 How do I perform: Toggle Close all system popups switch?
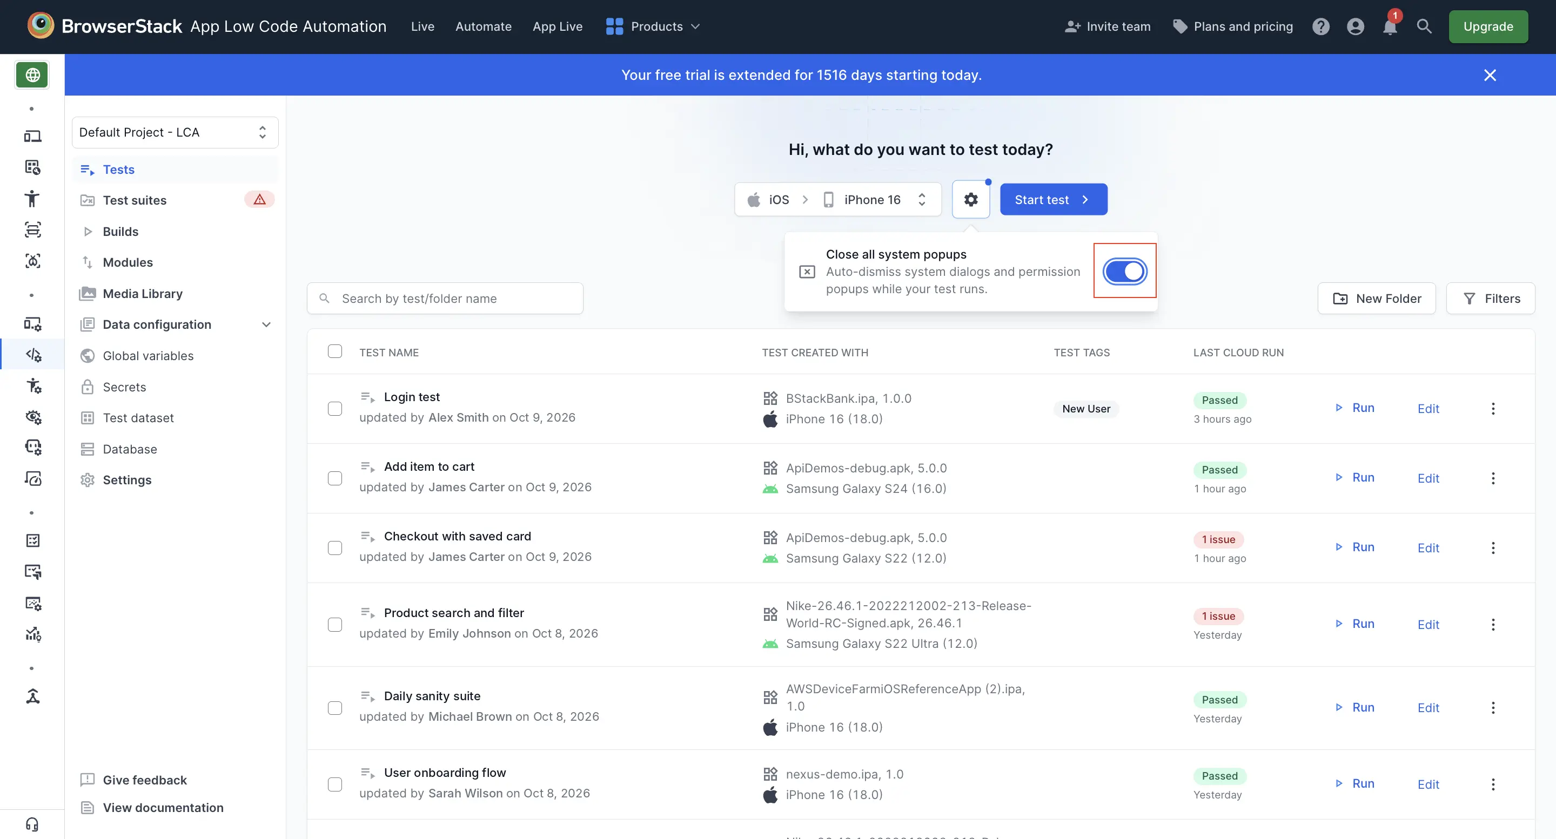[x=1125, y=271]
